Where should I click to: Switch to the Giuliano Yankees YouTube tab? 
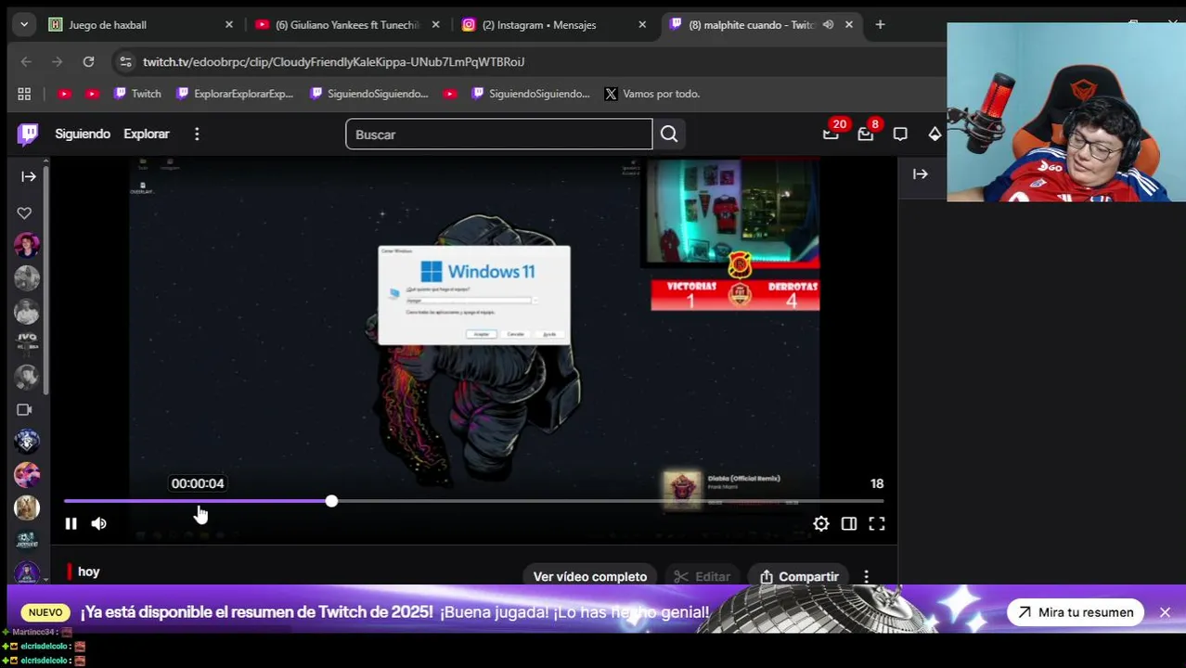click(x=349, y=25)
